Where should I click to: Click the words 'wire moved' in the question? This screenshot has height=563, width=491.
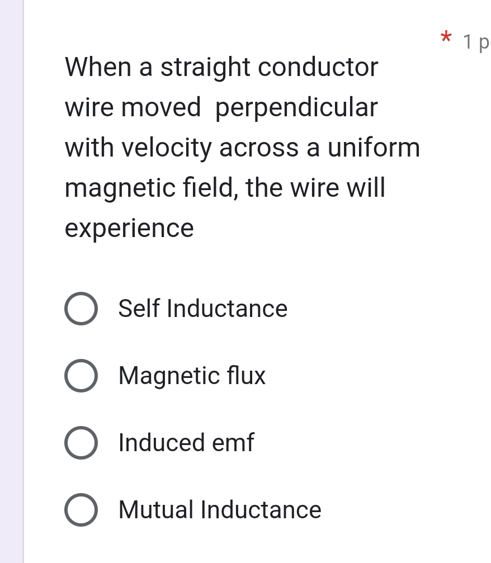tap(133, 107)
